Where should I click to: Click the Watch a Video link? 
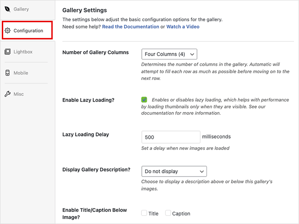tap(183, 27)
